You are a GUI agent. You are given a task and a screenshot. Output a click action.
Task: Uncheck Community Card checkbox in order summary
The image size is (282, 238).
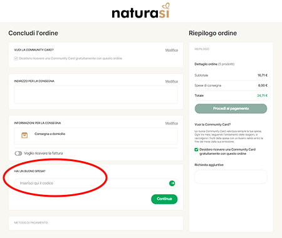pos(196,149)
